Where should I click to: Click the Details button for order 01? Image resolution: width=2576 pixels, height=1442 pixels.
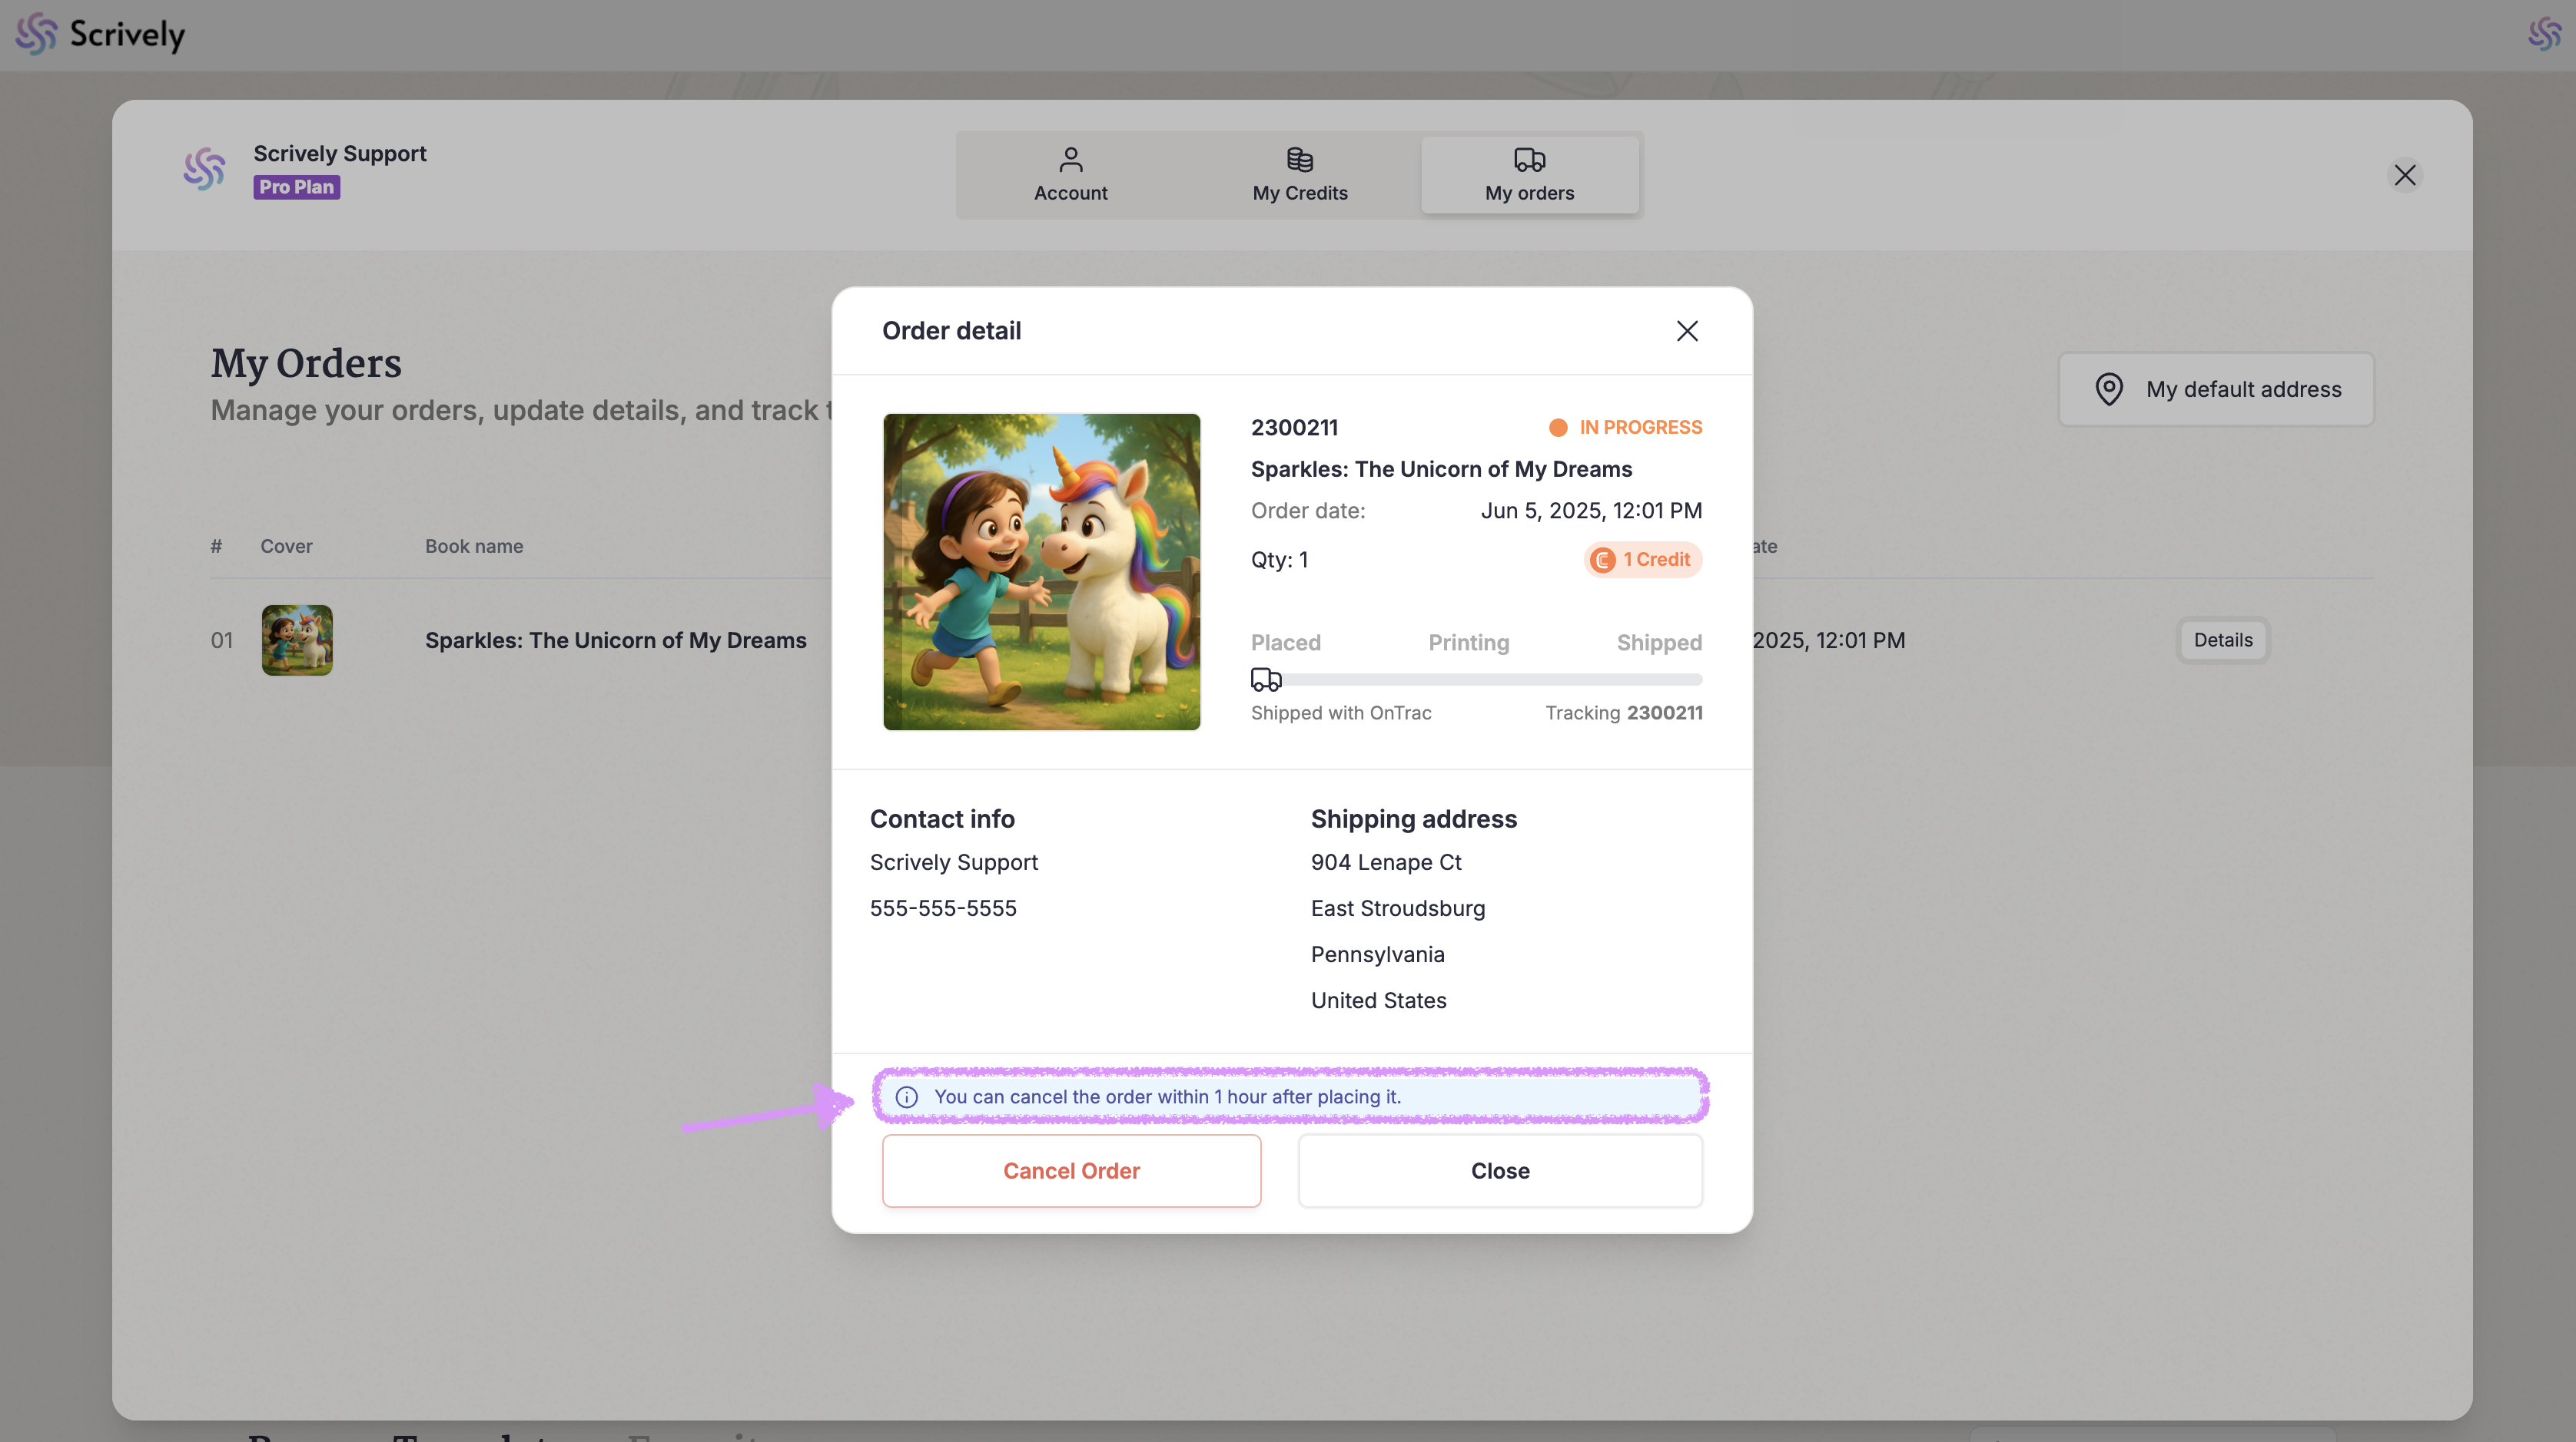[x=2222, y=640]
